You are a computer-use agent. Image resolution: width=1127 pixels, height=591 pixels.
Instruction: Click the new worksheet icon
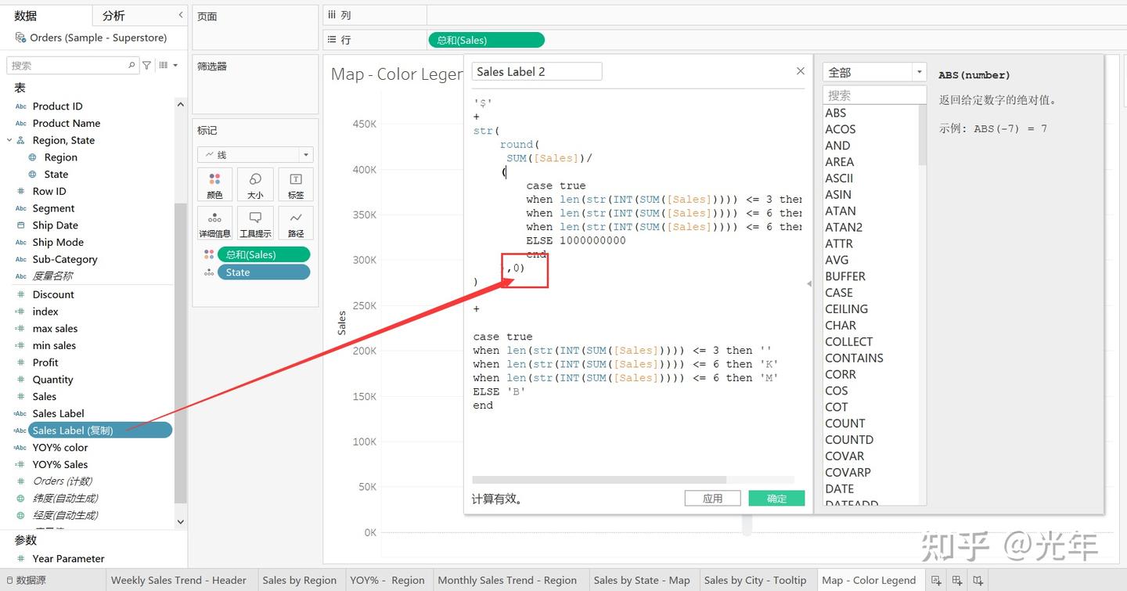click(935, 580)
